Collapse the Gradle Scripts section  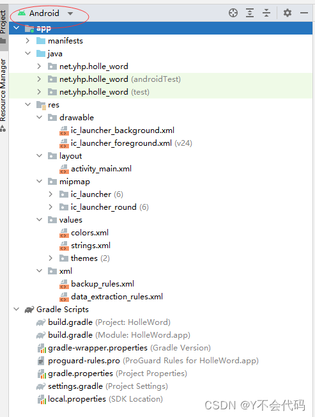(17, 310)
